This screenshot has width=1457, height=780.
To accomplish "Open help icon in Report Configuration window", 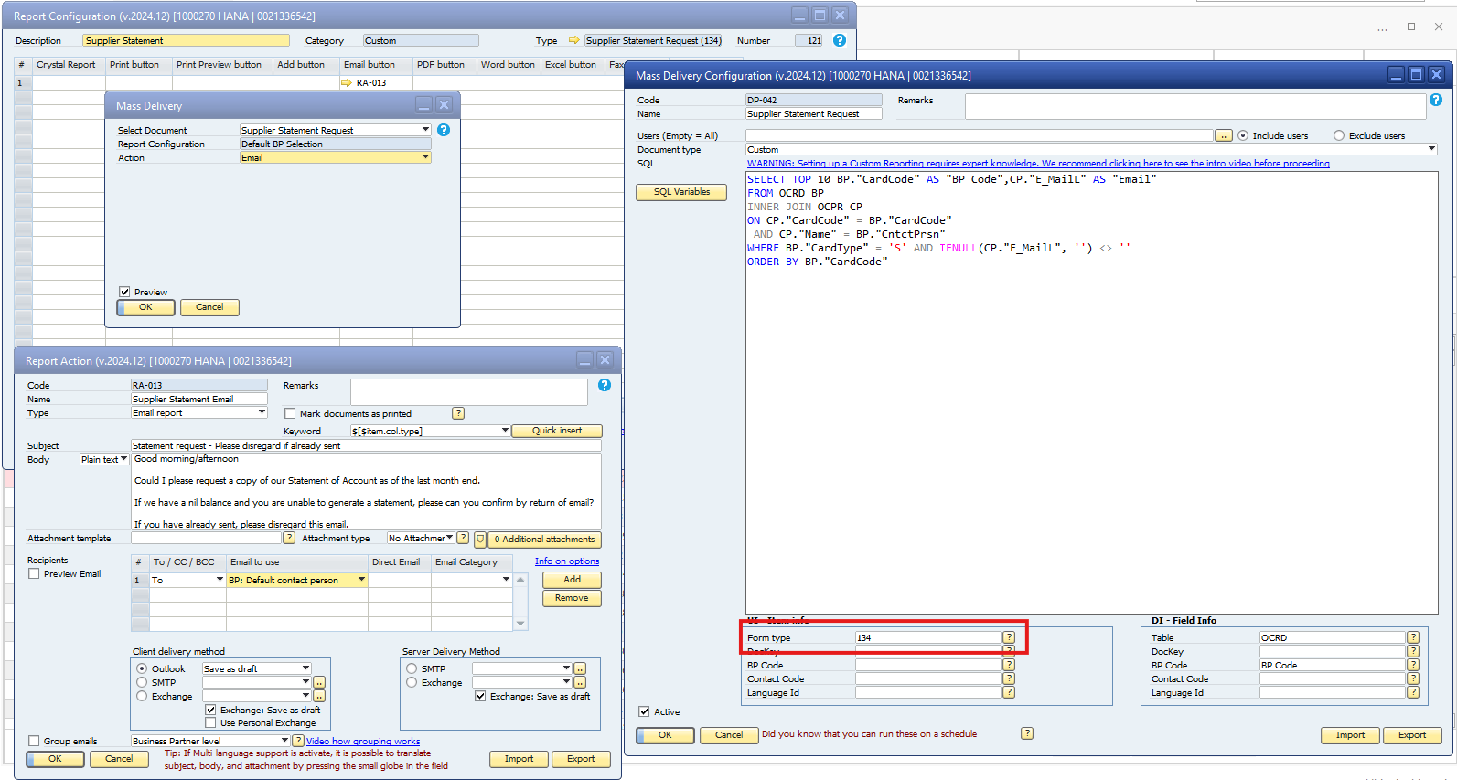I will tap(840, 40).
